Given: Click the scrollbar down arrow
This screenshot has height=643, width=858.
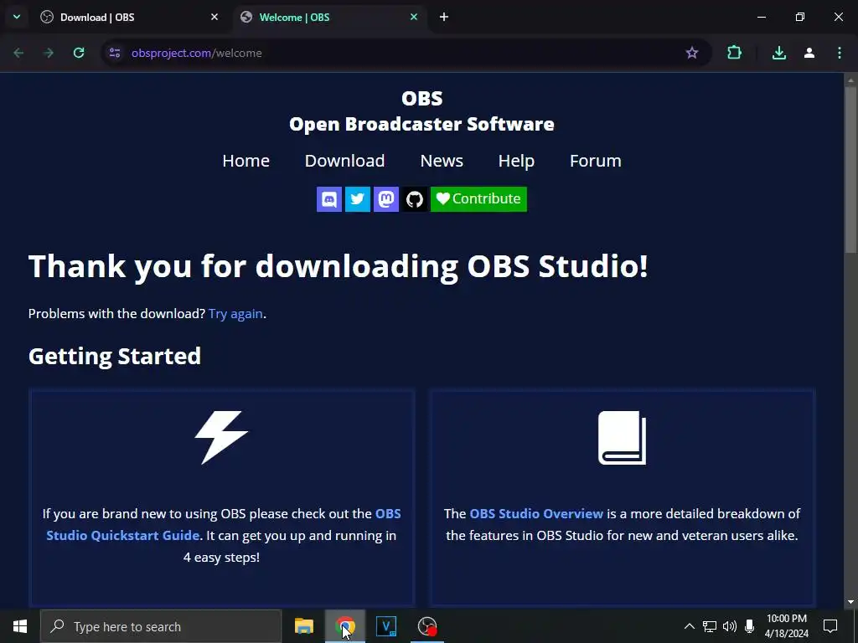Looking at the screenshot, I should click(850, 602).
